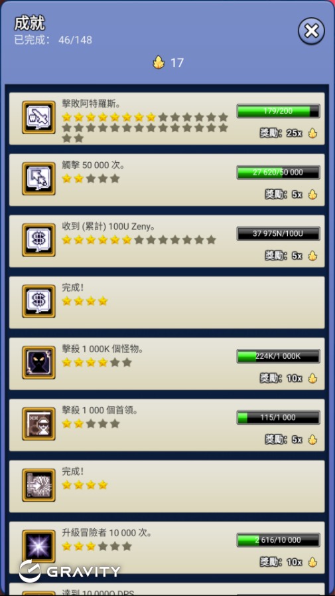Tap the defeat Atros achievement icon
Viewport: 335px width, 596px height.
[x=38, y=117]
